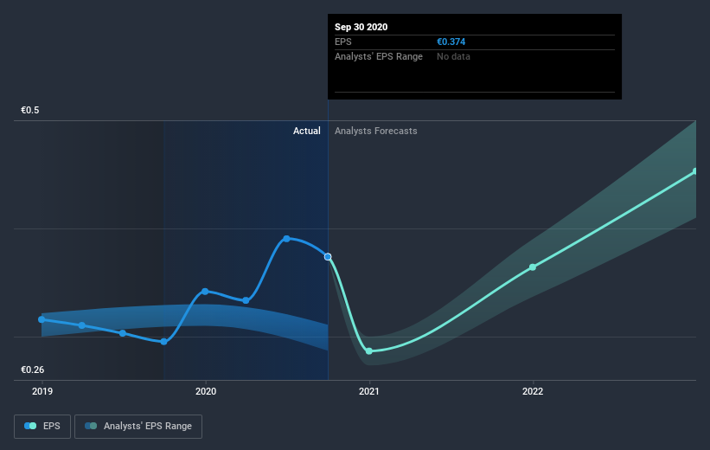Click the EPS color icon in legend
Screen dimensions: 710x450
click(x=30, y=426)
